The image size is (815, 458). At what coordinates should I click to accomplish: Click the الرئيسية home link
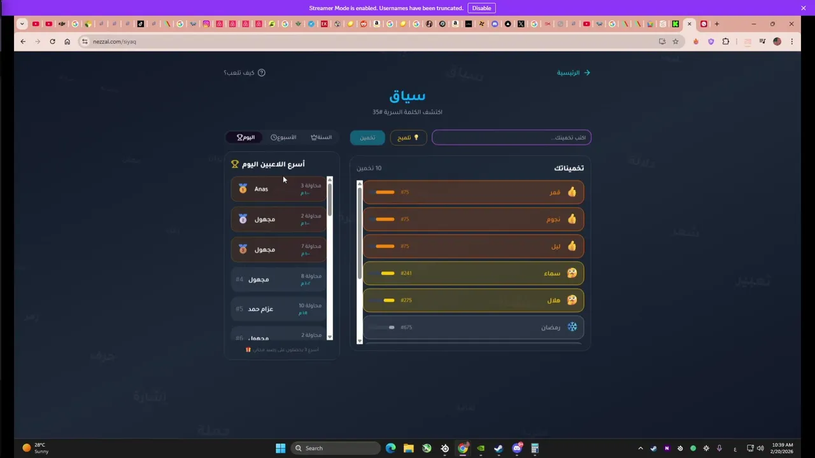coord(574,73)
